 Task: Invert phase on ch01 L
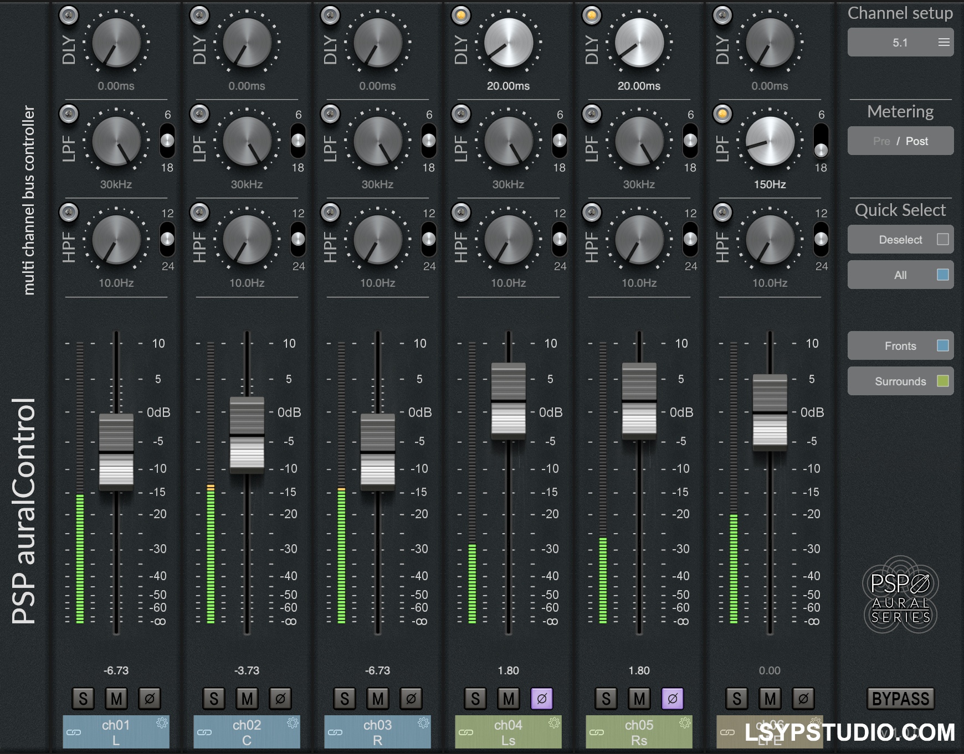(x=150, y=699)
